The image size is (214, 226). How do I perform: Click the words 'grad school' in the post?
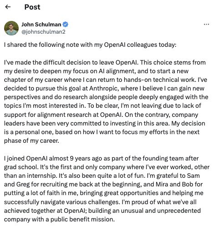coord(20,167)
